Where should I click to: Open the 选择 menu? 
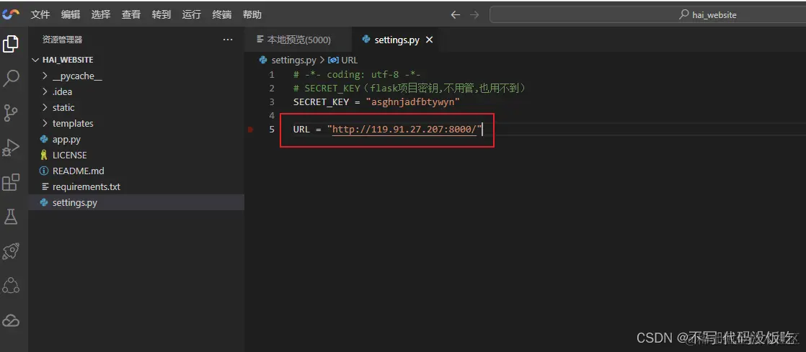click(101, 14)
